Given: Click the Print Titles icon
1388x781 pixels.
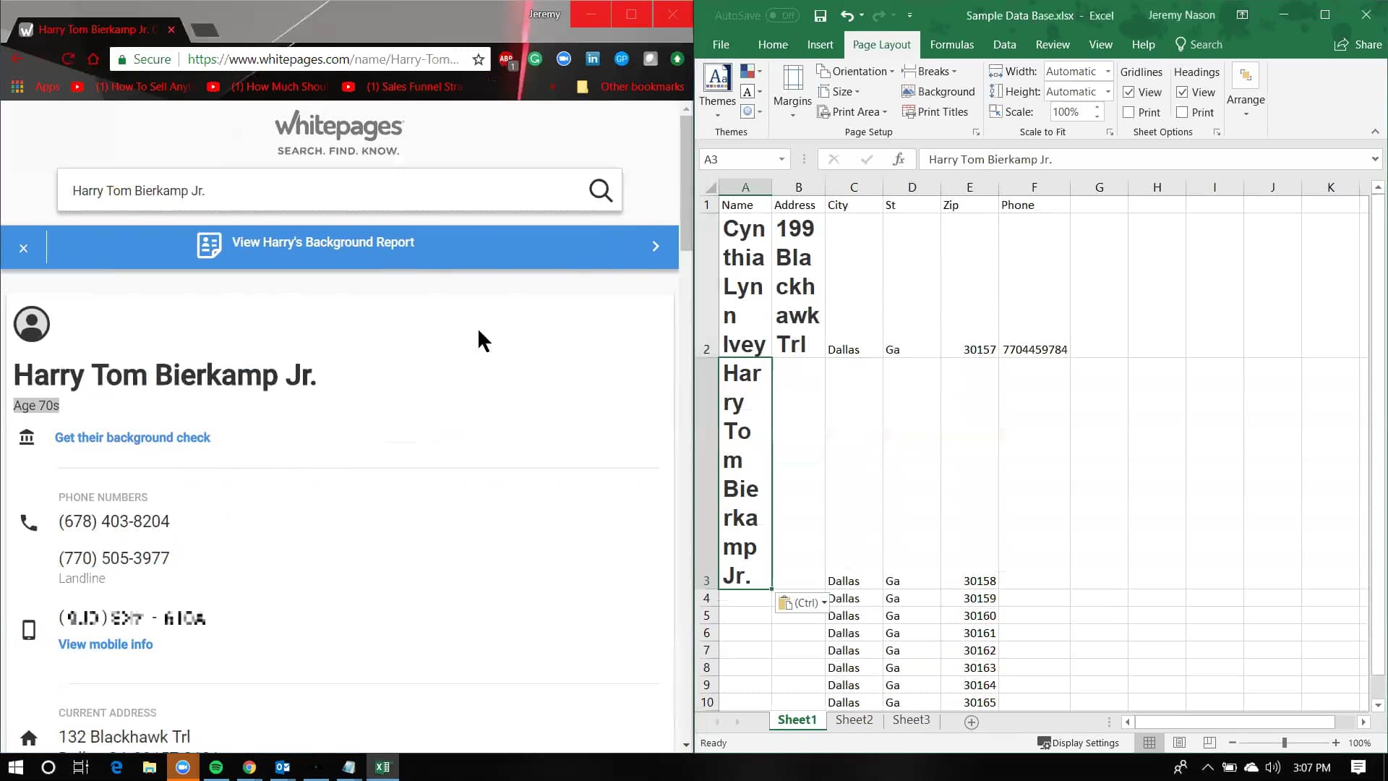Looking at the screenshot, I should [x=909, y=112].
